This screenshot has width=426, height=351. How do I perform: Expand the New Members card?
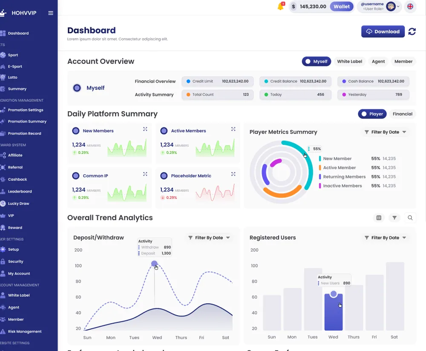(x=145, y=129)
